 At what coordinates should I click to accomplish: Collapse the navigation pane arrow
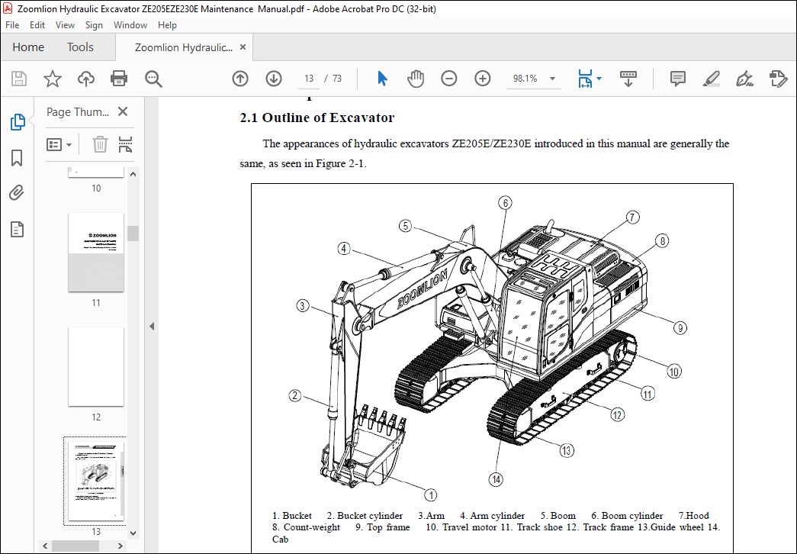[152, 326]
